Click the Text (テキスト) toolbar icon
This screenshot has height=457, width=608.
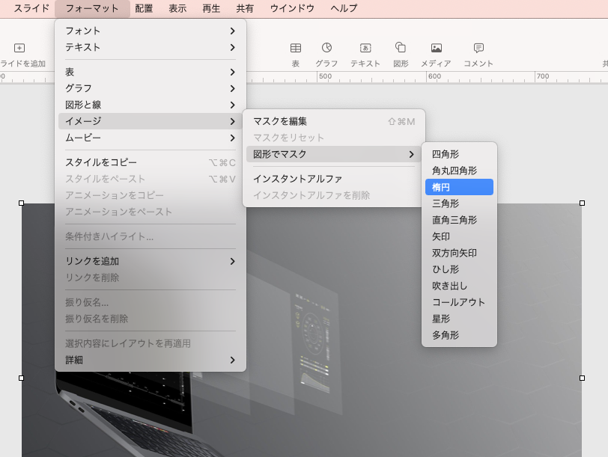(365, 48)
